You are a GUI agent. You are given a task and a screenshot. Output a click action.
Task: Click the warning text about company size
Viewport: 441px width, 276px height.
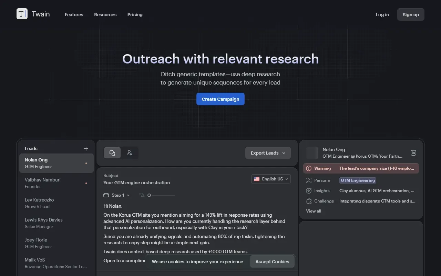[x=377, y=168]
